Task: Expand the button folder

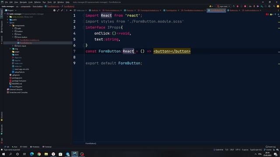Action: [13, 31]
